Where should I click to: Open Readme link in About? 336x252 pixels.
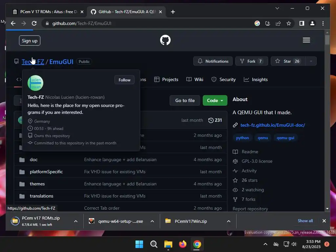245,152
